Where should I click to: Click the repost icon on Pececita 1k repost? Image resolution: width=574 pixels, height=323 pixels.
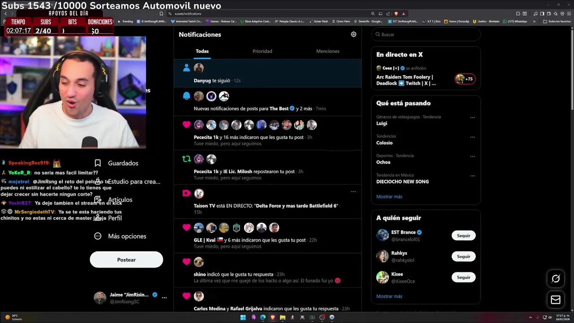coord(187,159)
